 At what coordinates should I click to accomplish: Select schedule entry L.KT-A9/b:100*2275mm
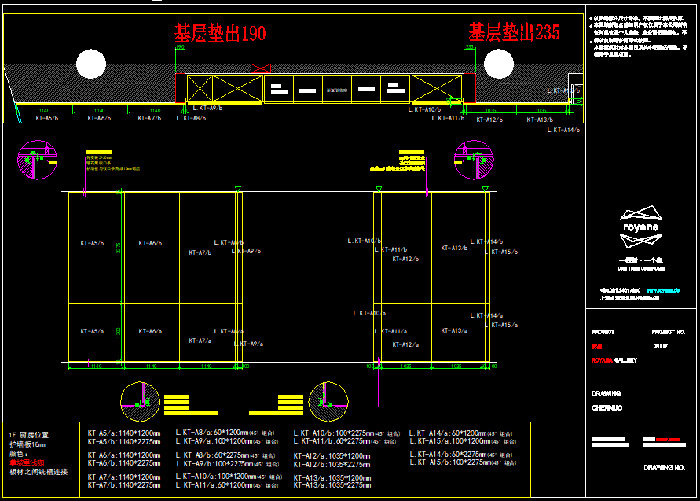coord(227,464)
